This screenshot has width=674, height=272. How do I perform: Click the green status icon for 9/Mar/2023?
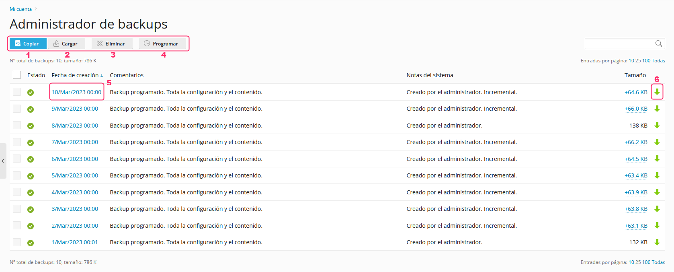[31, 109]
